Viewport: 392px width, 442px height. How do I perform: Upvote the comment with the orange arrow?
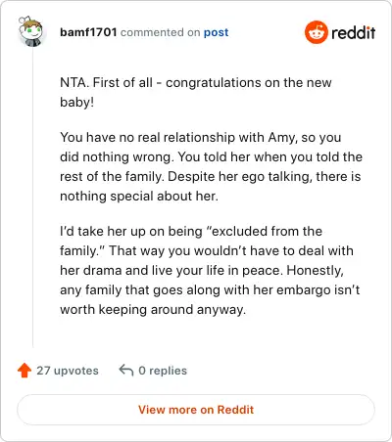pyautogui.click(x=24, y=371)
